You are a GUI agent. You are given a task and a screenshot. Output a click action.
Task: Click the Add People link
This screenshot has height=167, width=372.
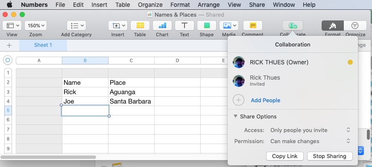[266, 100]
